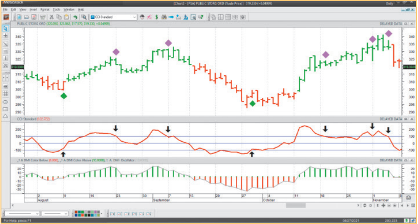Click the Indicator Builder fx icon

[149, 17]
